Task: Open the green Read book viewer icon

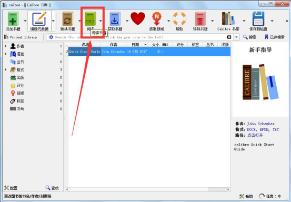Action: pos(90,19)
